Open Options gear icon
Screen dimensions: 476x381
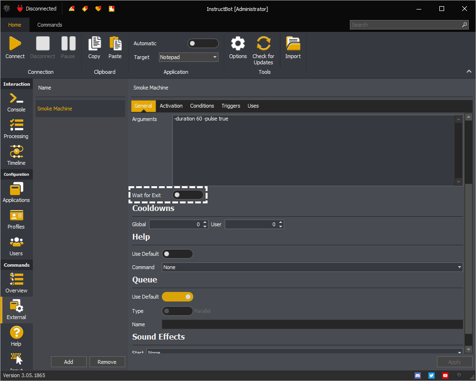(x=238, y=43)
